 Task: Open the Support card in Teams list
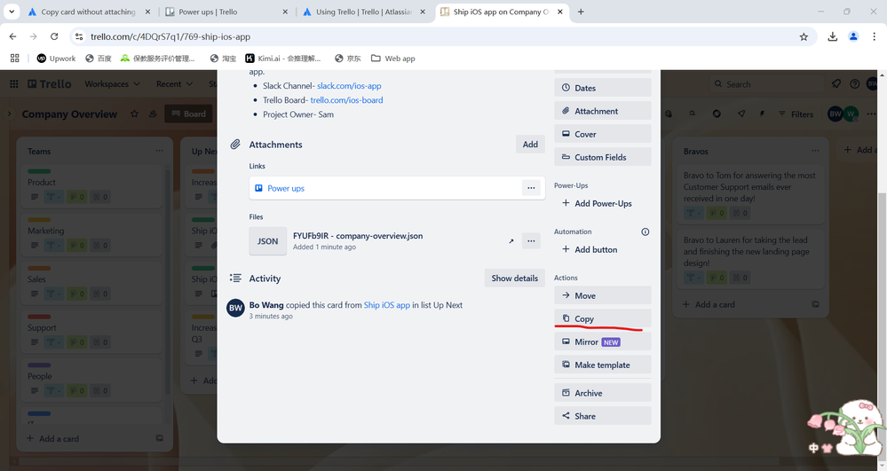pos(92,332)
